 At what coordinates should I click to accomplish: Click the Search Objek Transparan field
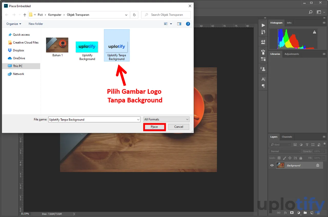pos(166,15)
